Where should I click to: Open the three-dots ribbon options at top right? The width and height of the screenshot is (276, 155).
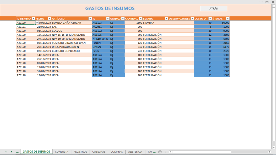coord(261,2)
